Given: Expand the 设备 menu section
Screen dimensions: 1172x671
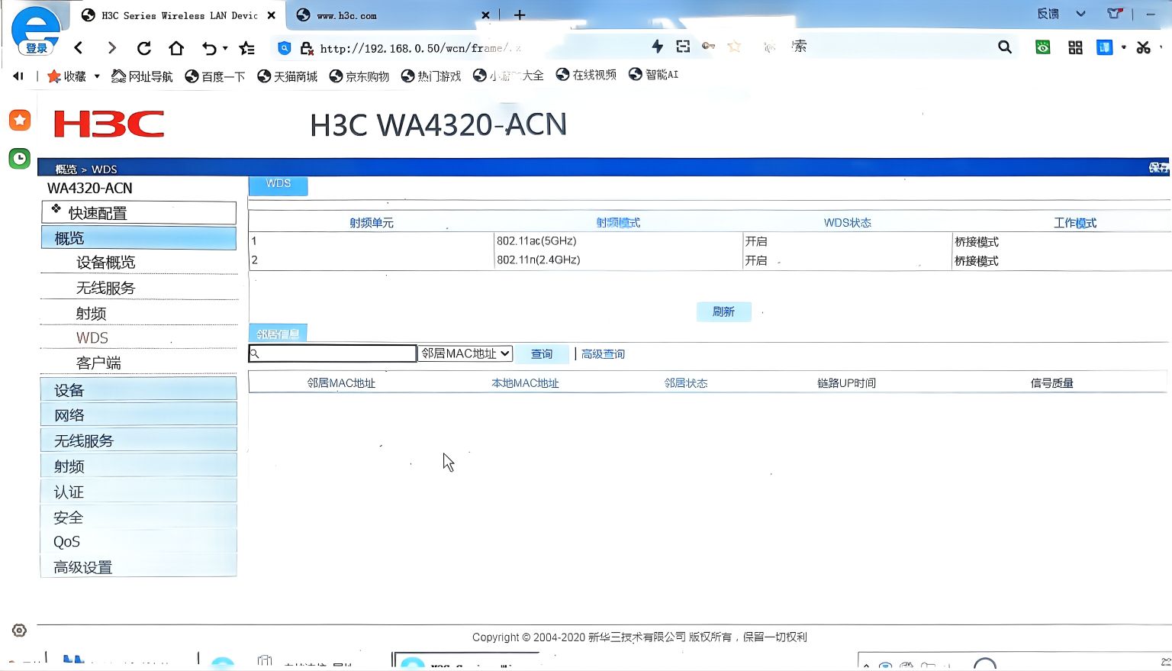Looking at the screenshot, I should click(x=138, y=390).
